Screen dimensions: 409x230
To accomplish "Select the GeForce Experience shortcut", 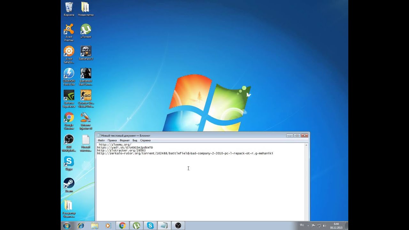I will tap(69, 99).
